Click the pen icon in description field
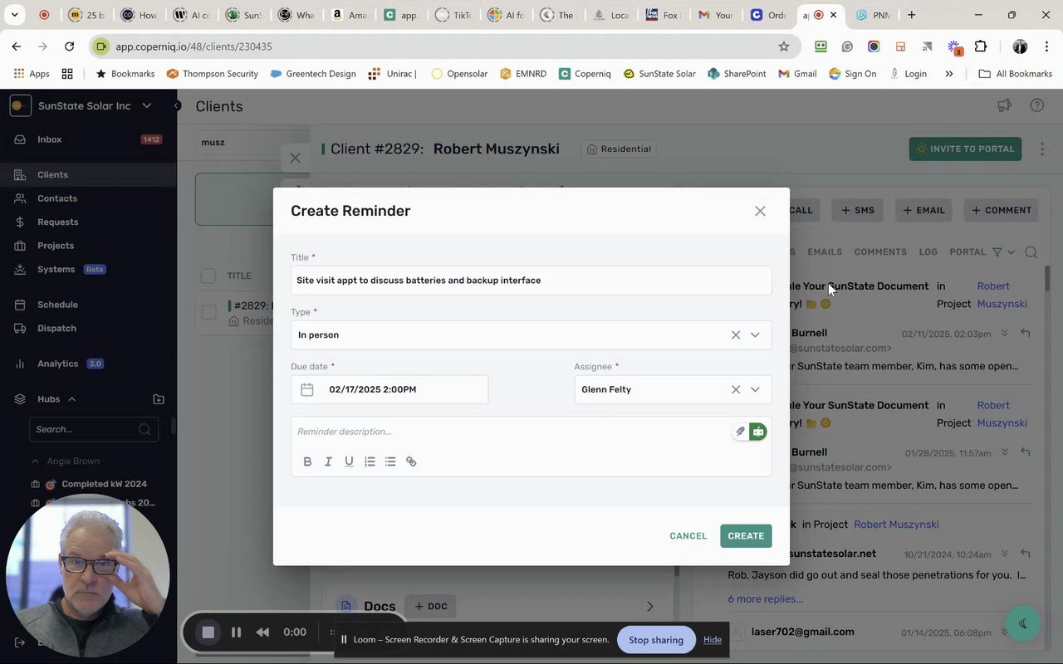Screen dimensions: 1063x664 [740, 432]
